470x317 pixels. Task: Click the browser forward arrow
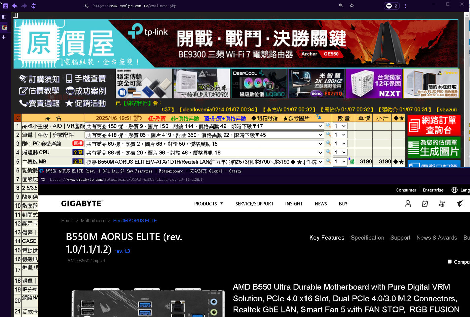click(x=24, y=6)
